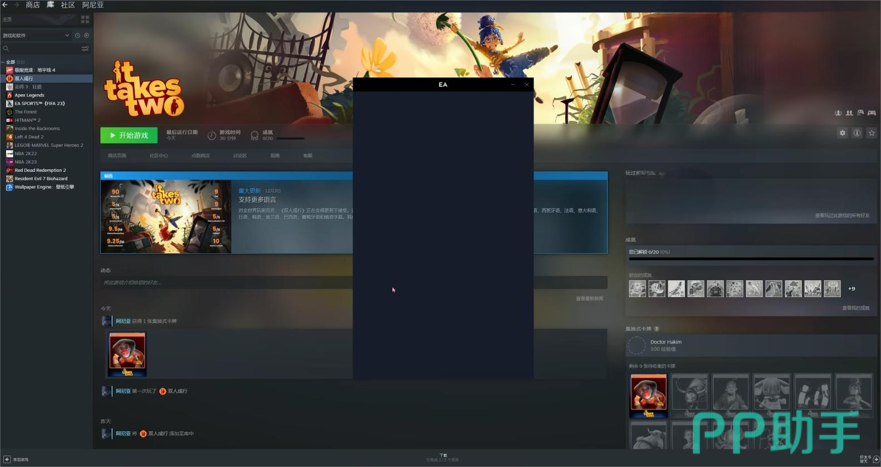Open the 社区中心 tab

pyautogui.click(x=158, y=156)
